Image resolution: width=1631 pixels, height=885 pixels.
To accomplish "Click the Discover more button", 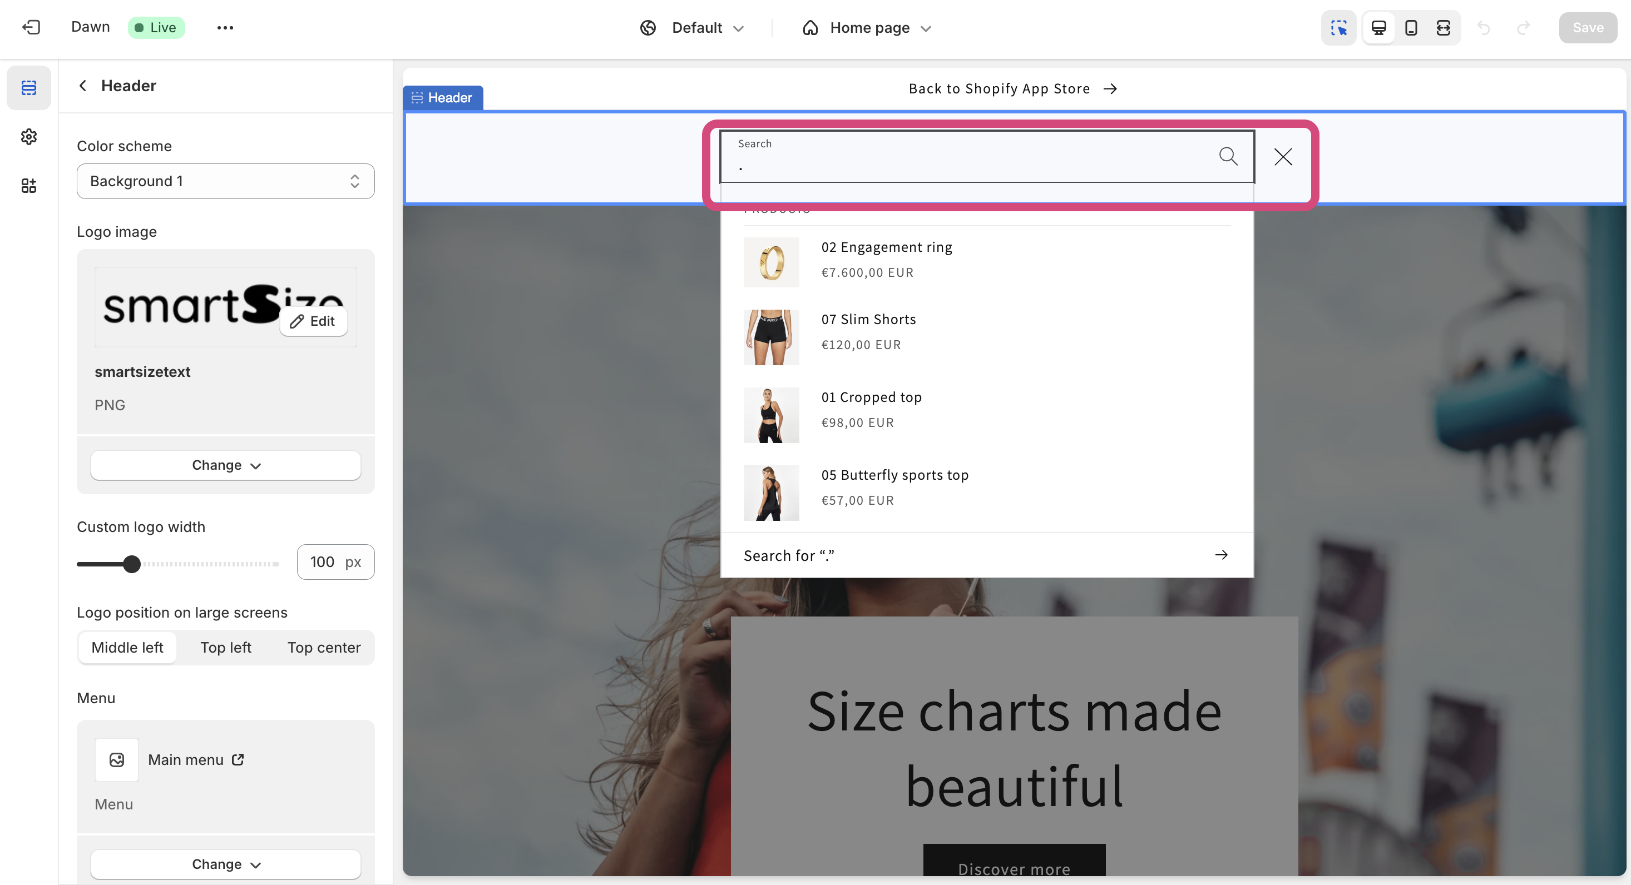I will (1014, 861).
